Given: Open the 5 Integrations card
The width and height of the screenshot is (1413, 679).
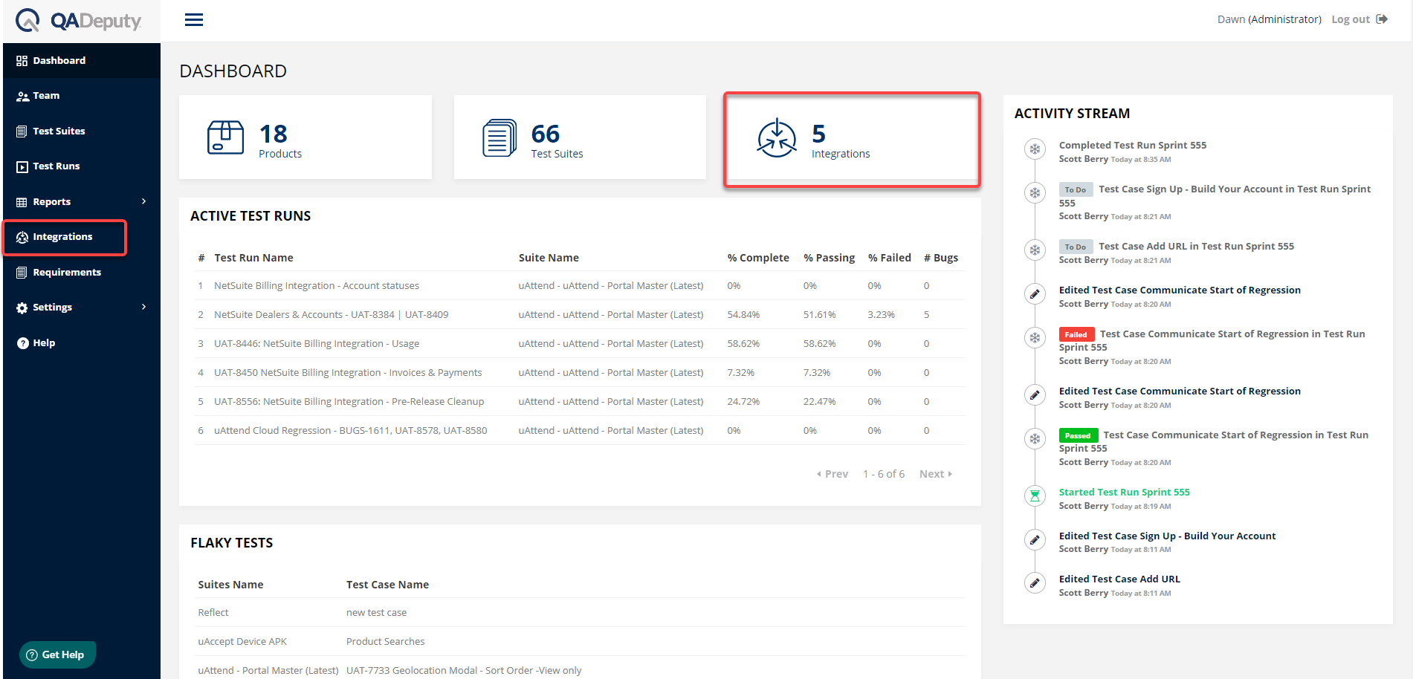Looking at the screenshot, I should (853, 140).
